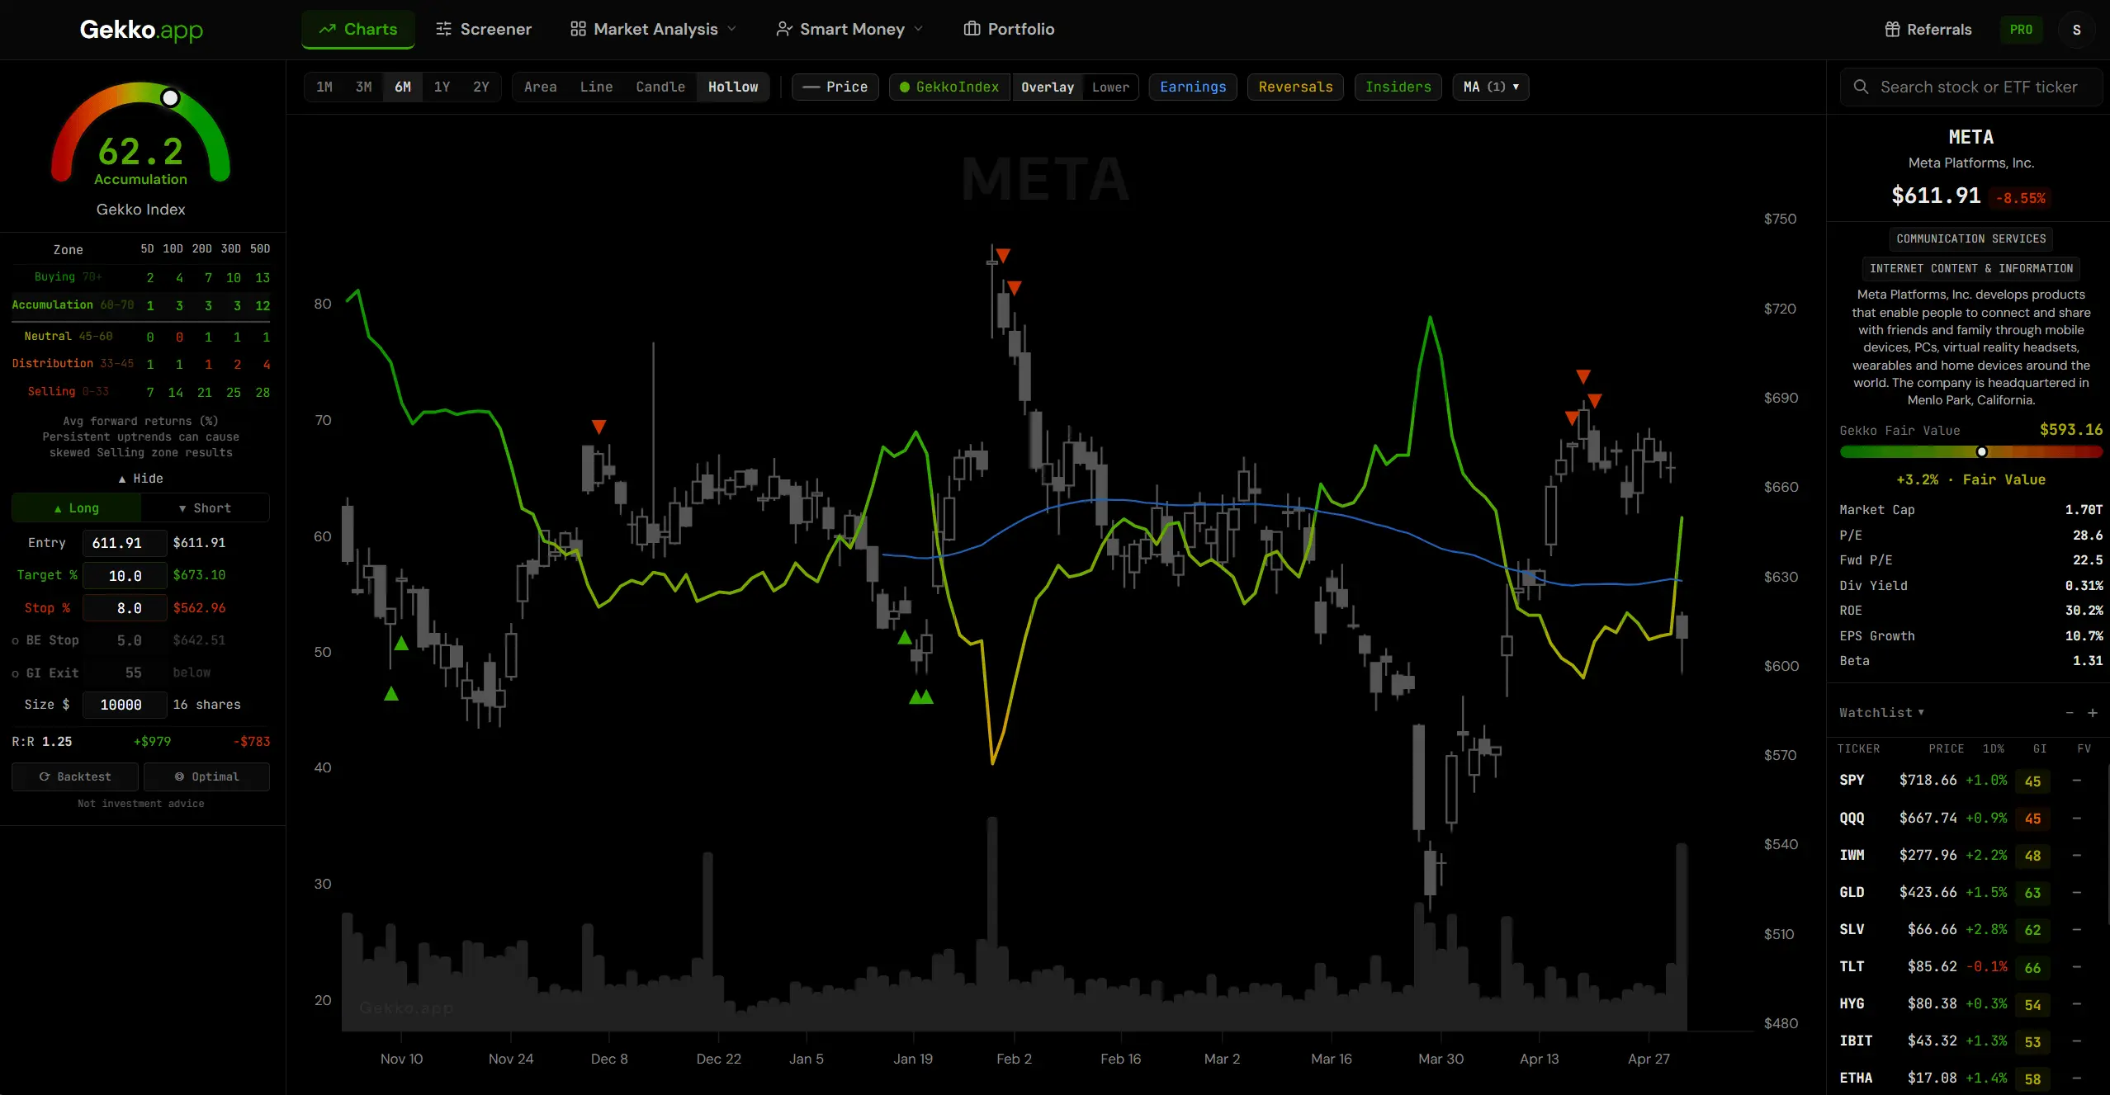Open the Watchlist dropdown

(x=1881, y=713)
